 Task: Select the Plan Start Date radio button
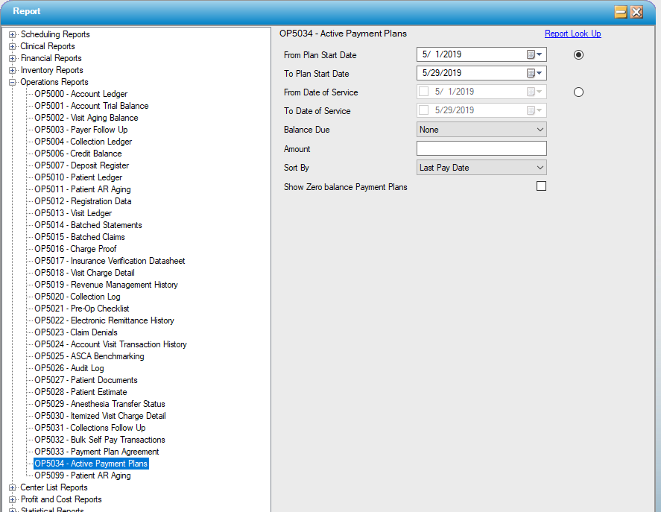pos(579,55)
